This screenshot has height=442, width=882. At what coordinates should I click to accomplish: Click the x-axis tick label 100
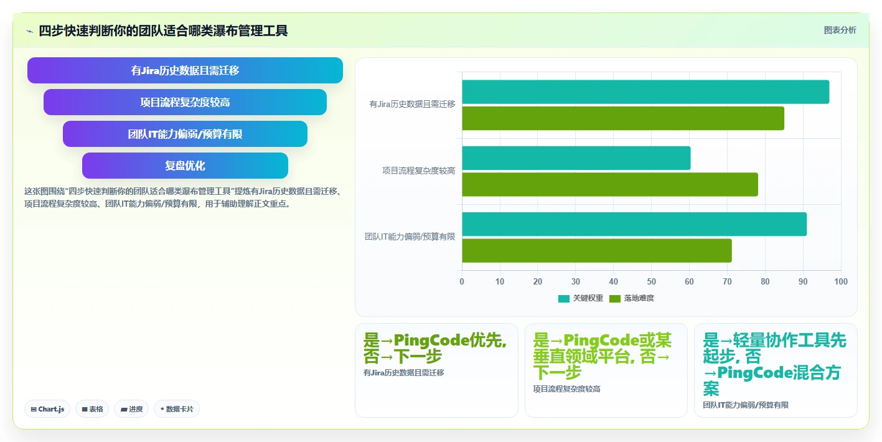point(841,281)
